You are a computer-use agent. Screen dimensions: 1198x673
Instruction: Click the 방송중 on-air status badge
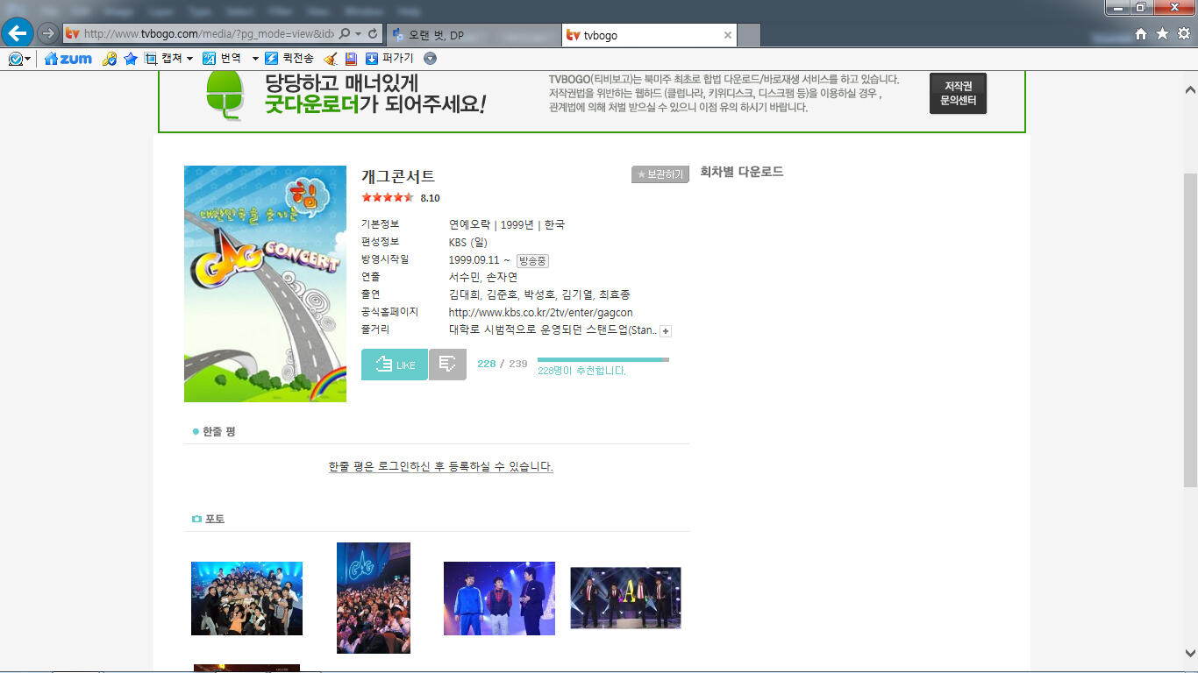pos(532,260)
